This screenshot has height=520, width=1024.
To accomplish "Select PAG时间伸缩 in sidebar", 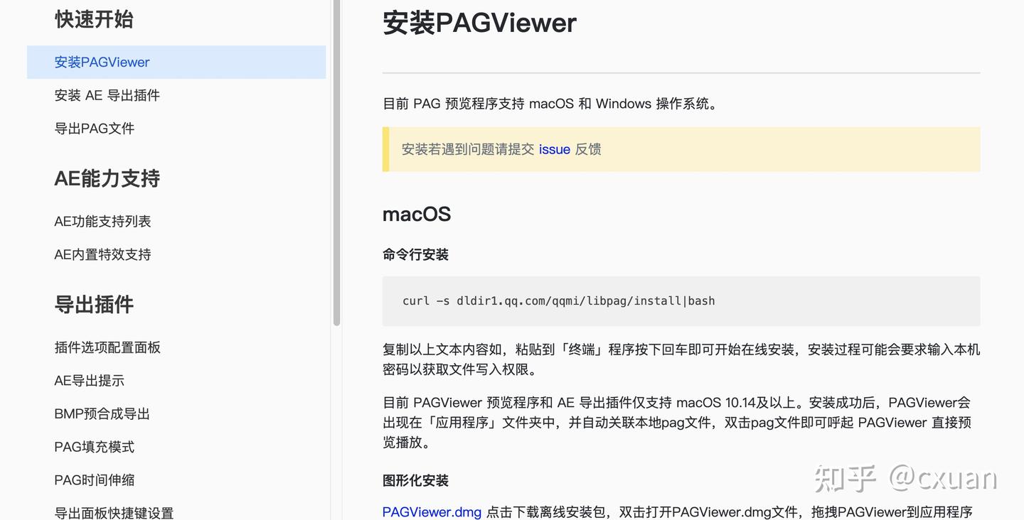I will (x=94, y=480).
